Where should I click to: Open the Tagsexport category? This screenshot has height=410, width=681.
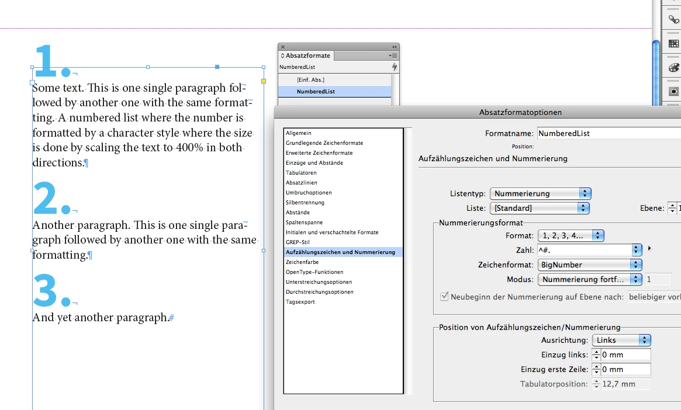click(x=343, y=302)
